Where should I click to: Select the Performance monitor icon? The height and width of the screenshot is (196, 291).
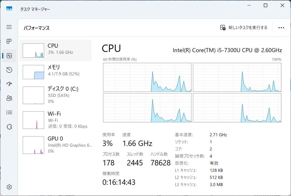pyautogui.click(x=9, y=56)
